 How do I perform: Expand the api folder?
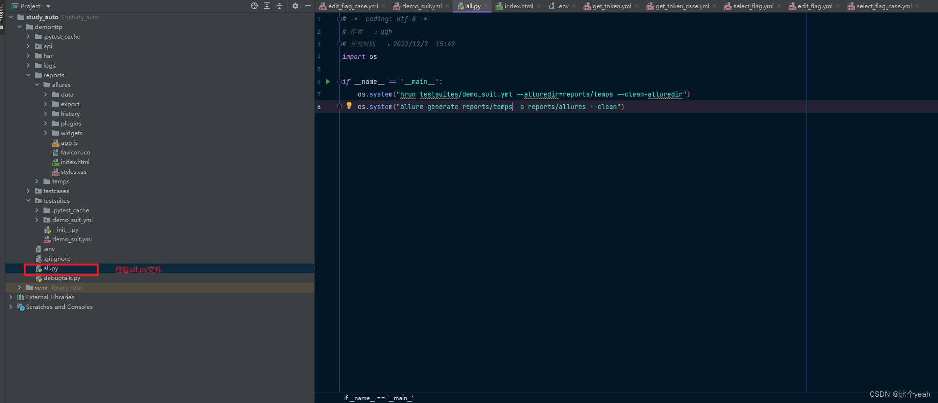tap(28, 46)
